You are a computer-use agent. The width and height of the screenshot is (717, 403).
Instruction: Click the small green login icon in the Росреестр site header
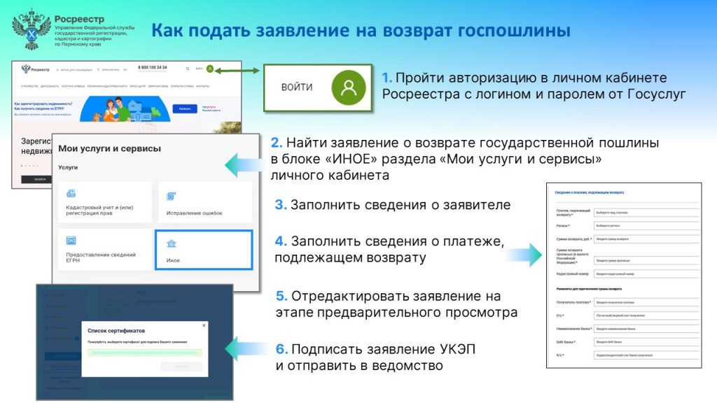[x=210, y=69]
